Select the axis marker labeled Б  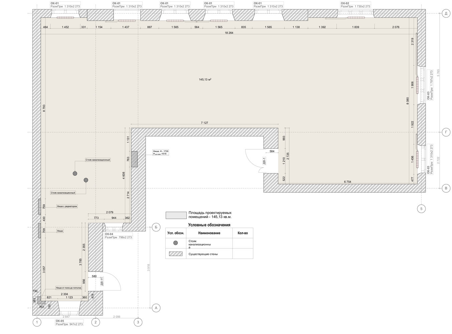pos(155,227)
